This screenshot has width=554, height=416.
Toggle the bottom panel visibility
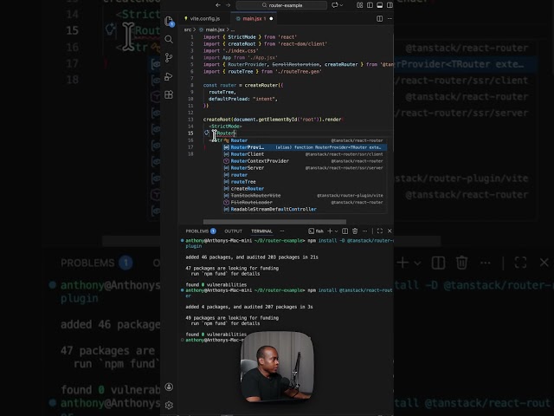[x=379, y=5]
